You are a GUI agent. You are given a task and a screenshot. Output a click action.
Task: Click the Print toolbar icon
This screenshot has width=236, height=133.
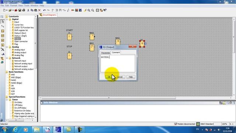24,10
